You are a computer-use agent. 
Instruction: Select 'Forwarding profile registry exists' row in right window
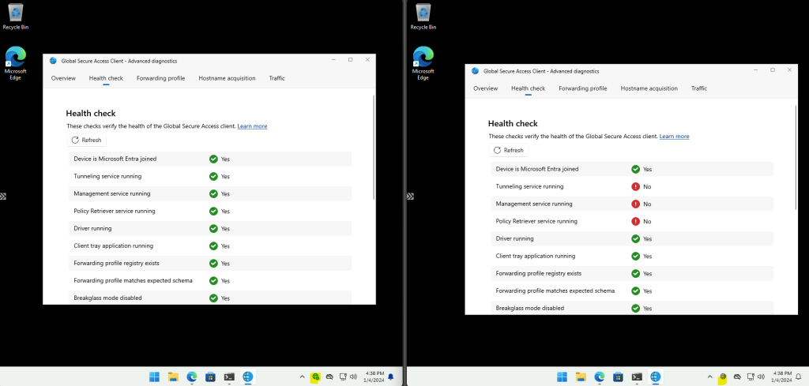point(632,274)
